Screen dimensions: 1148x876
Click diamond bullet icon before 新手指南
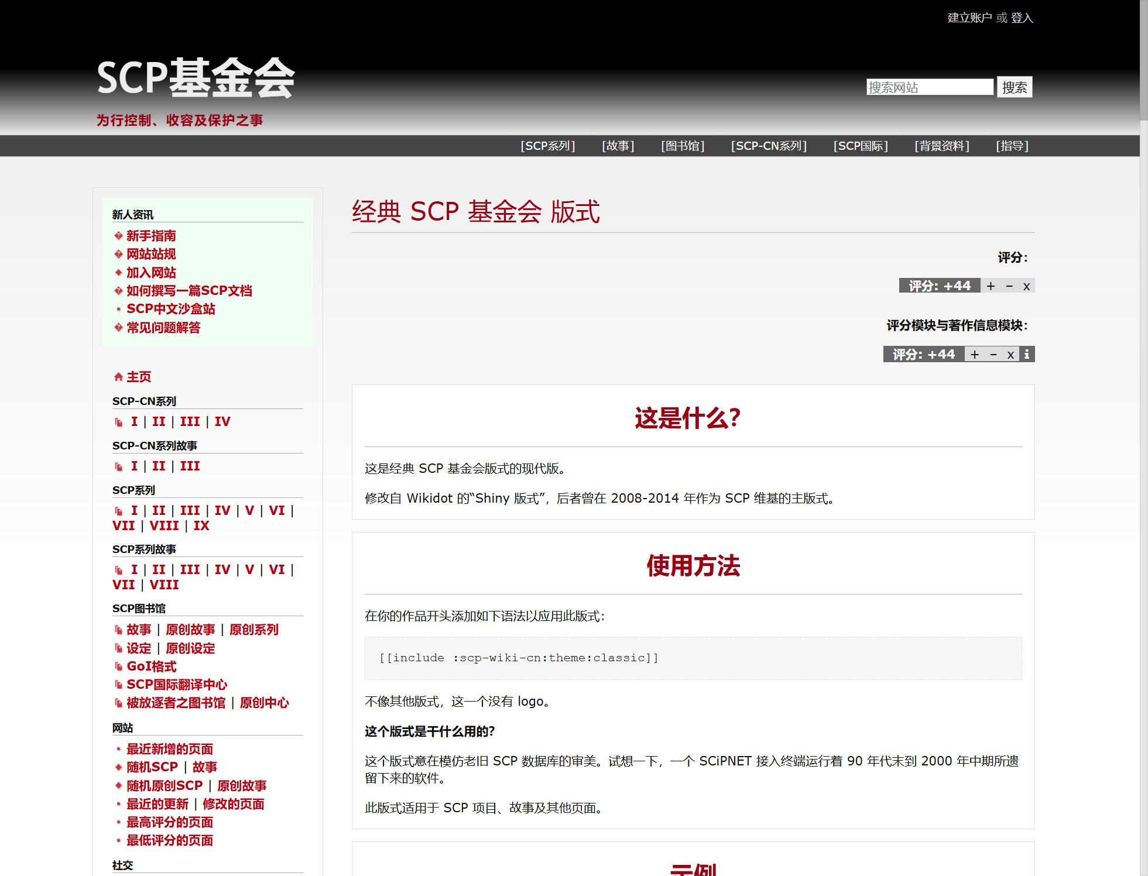click(118, 236)
